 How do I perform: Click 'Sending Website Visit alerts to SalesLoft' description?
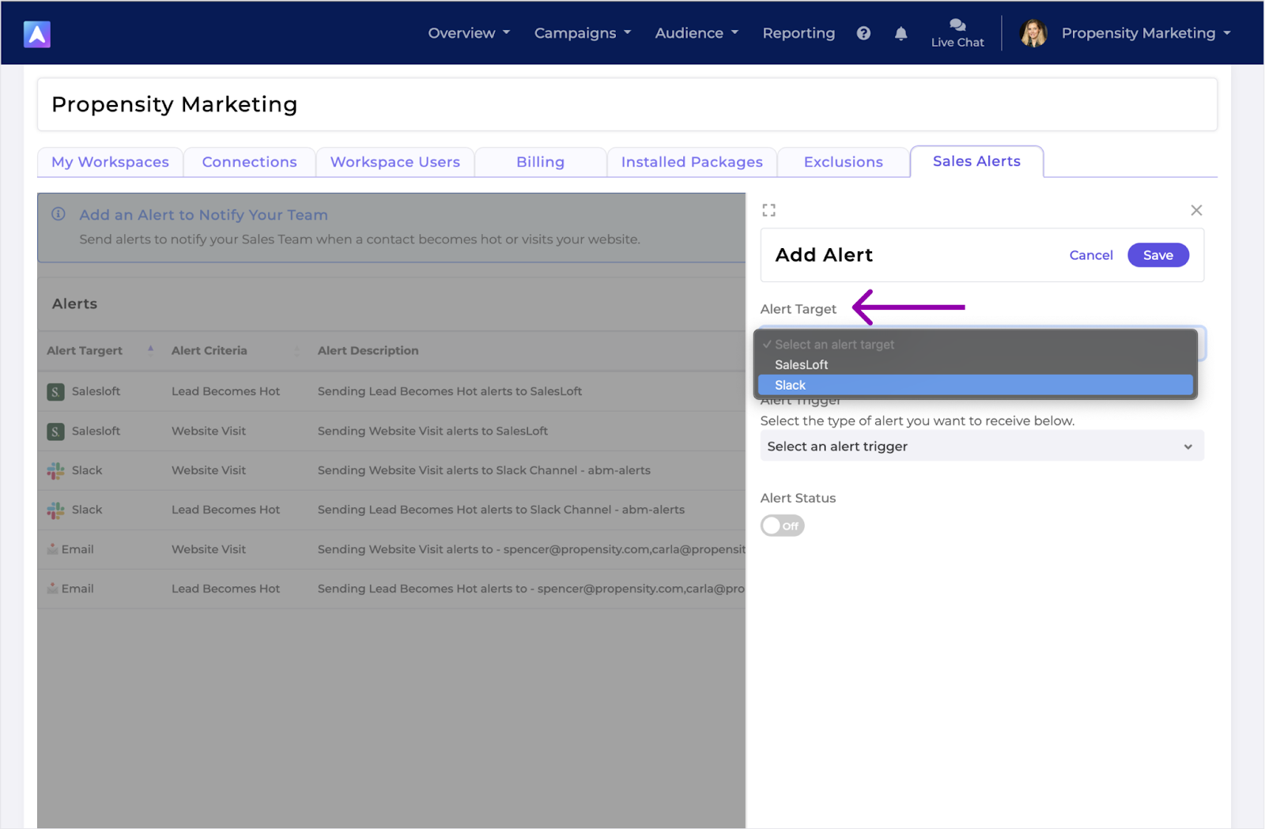[x=432, y=431]
